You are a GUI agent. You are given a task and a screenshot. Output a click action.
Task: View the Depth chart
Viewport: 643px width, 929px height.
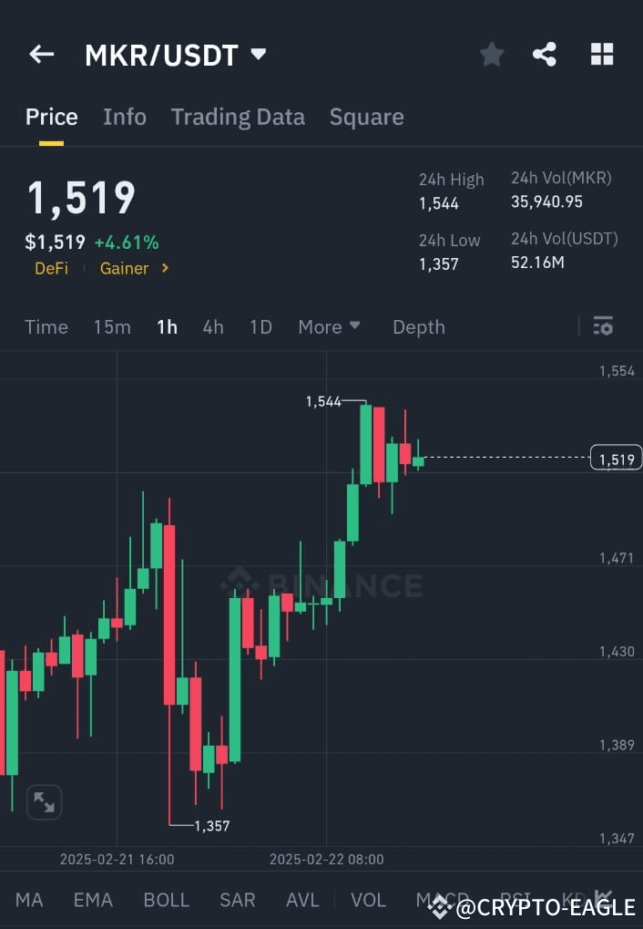tap(418, 326)
